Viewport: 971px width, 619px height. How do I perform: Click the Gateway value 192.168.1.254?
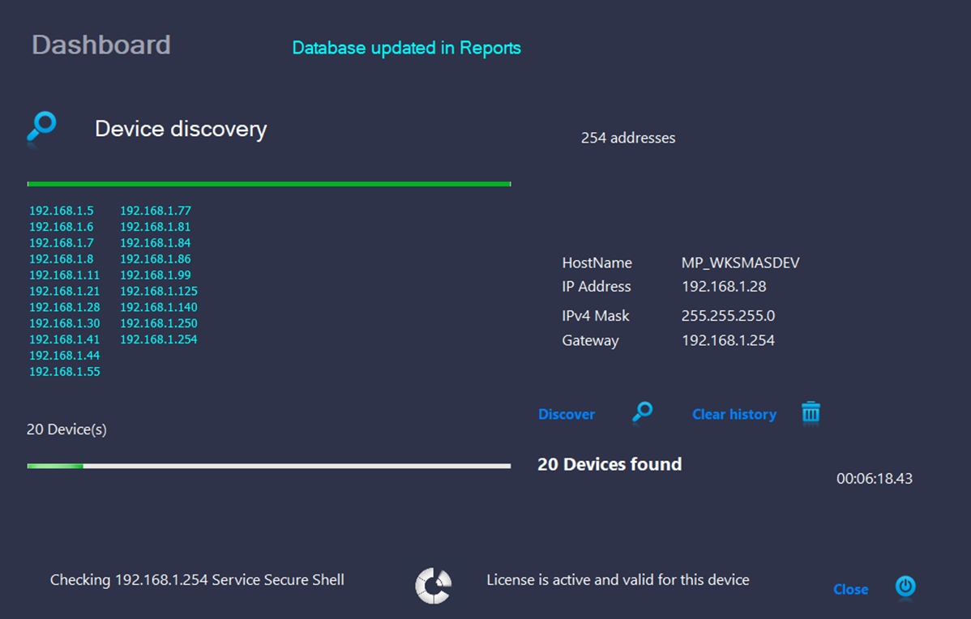point(728,340)
